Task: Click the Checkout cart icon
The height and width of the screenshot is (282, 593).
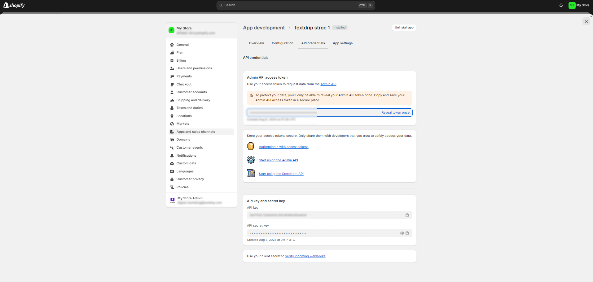Action: [x=172, y=84]
